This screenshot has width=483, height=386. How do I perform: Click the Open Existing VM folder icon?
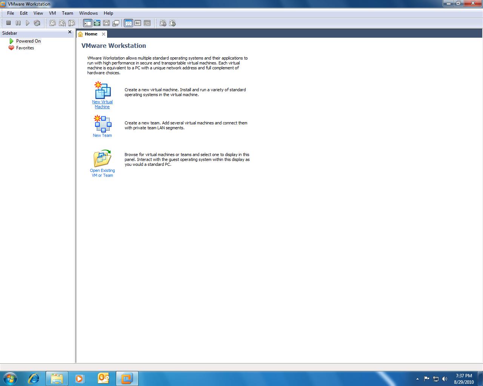(102, 158)
